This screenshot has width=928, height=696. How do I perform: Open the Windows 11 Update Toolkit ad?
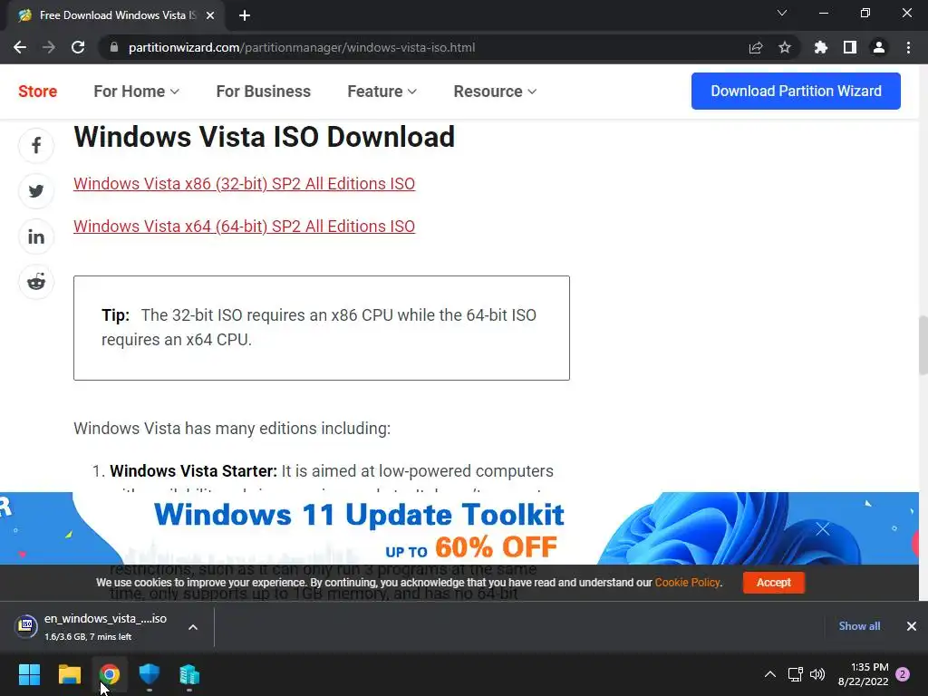(x=359, y=529)
